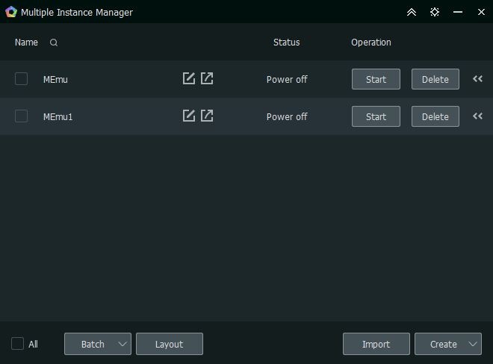The height and width of the screenshot is (364, 493).
Task: Click the rename edit icon for MEmu1
Action: [189, 116]
